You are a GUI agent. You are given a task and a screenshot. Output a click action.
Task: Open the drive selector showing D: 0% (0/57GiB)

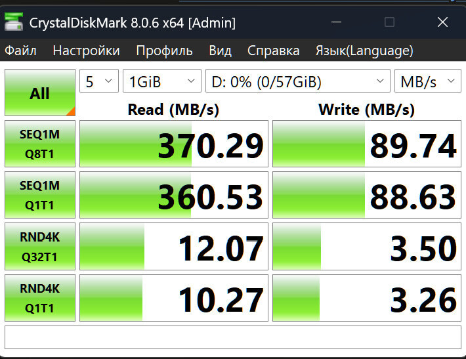(x=298, y=81)
